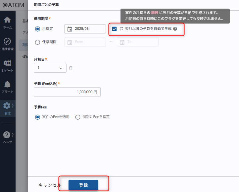The width and height of the screenshot is (239, 192).
Task: Expand the 管理 submenu chevron
Action: tap(13, 105)
